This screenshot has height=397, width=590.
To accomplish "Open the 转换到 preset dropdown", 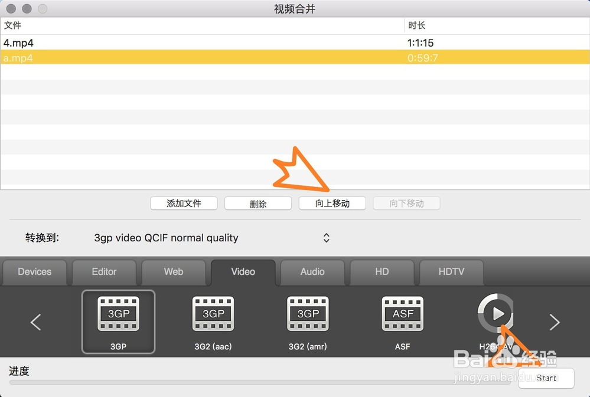I will 326,238.
